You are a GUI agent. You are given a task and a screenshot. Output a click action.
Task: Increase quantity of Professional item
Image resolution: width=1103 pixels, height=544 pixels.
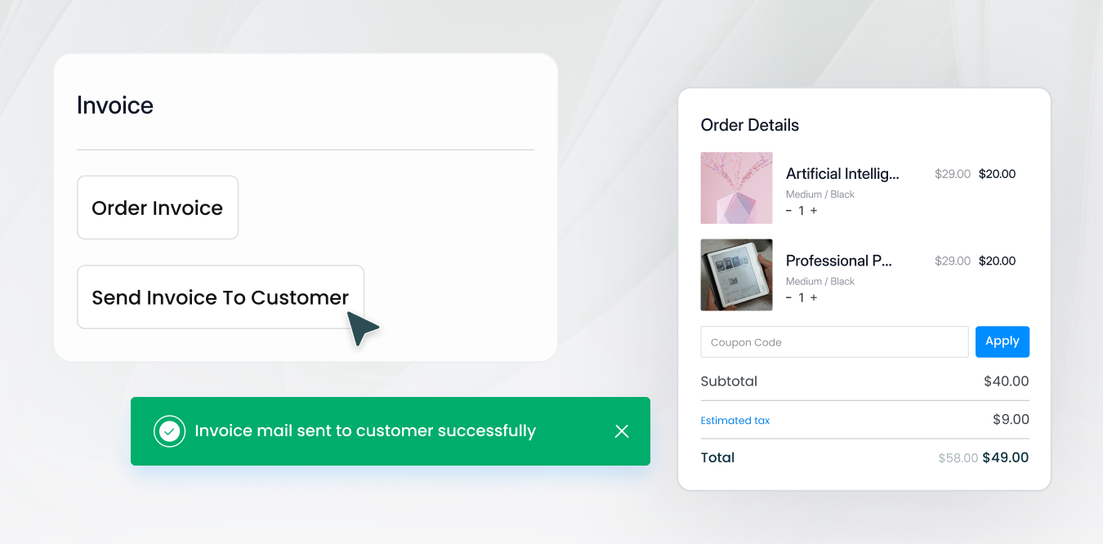click(814, 297)
